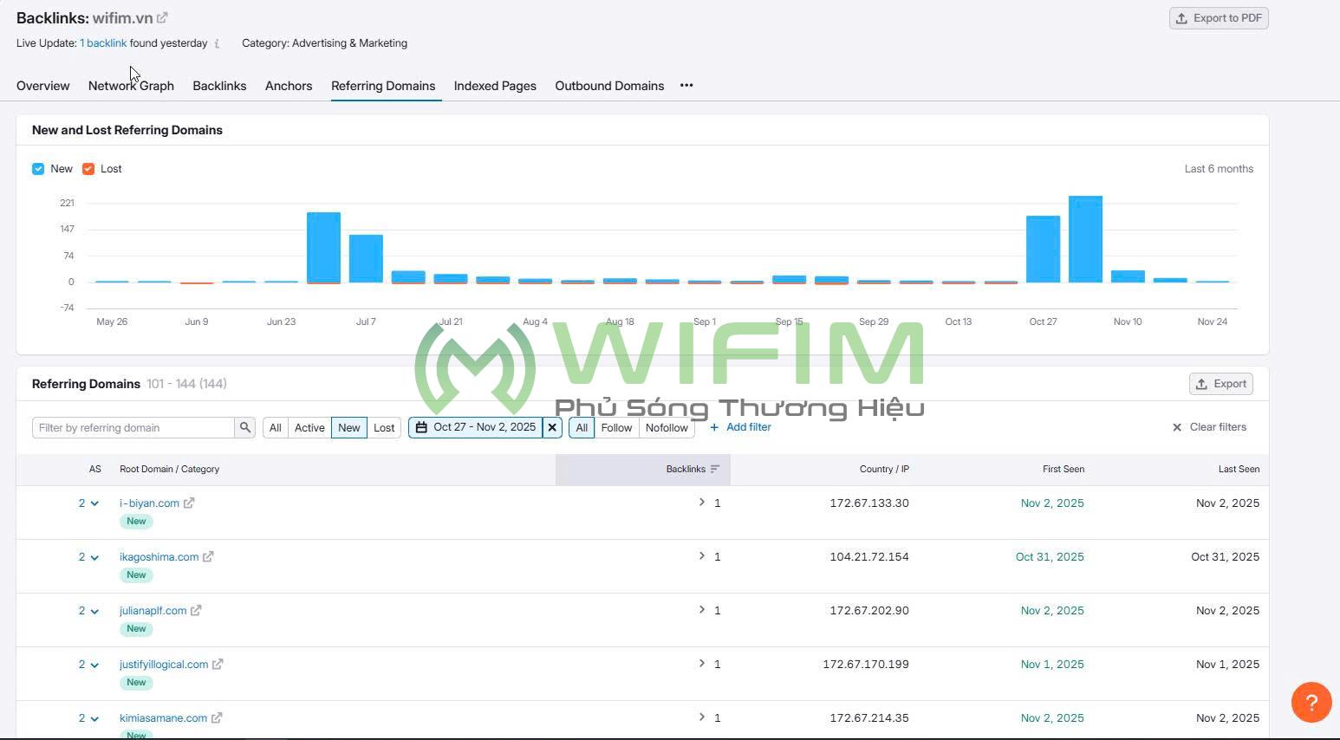Click the search magnifier icon
This screenshot has width=1340, height=740.
[x=245, y=427]
